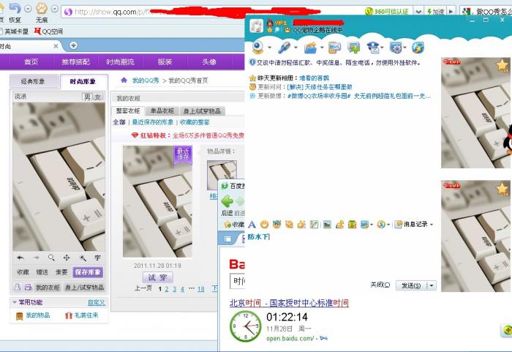Go to page 2 of the wardrobe
The image size is (512, 352).
pos(167,289)
